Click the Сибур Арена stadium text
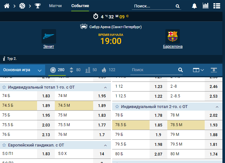This screenshot has height=163, width=225. coord(115,27)
